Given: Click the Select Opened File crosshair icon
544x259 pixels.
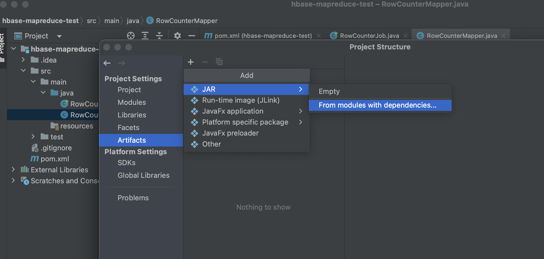Looking at the screenshot, I should click(131, 36).
